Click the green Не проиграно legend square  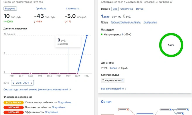(x=102, y=34)
